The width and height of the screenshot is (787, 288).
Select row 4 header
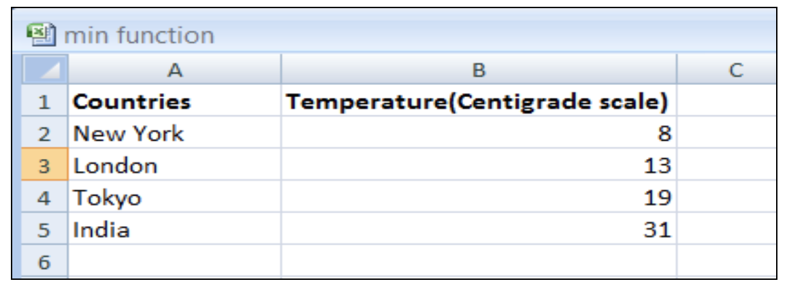click(x=45, y=196)
